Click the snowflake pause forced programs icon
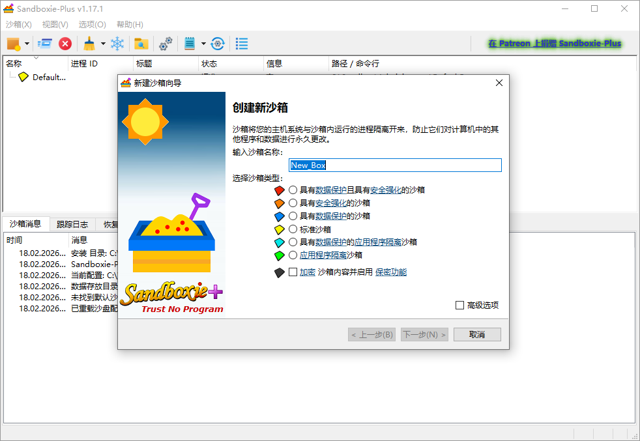 tap(117, 44)
